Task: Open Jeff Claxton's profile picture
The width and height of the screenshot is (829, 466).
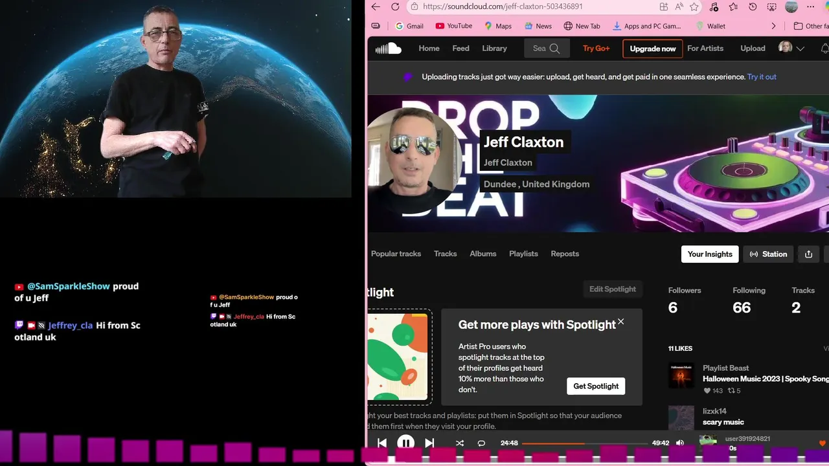Action: [x=414, y=160]
